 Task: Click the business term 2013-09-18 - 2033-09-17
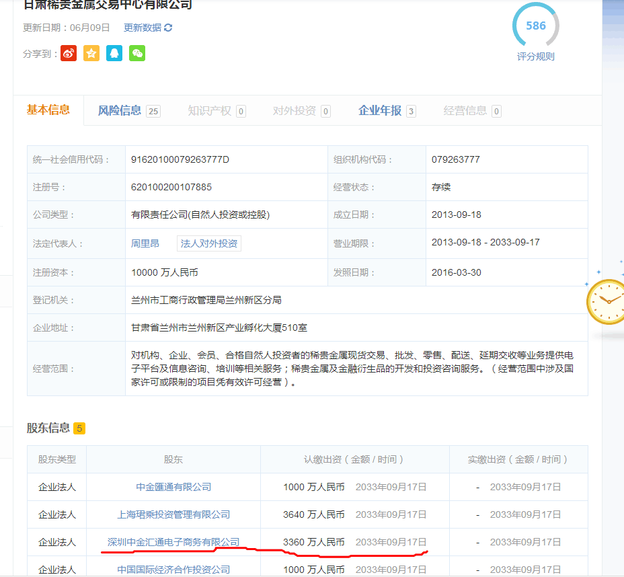[x=485, y=242]
